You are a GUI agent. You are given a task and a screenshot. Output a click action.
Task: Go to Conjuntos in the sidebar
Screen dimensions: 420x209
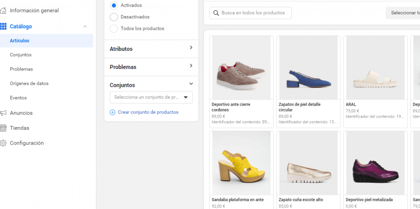(x=21, y=55)
